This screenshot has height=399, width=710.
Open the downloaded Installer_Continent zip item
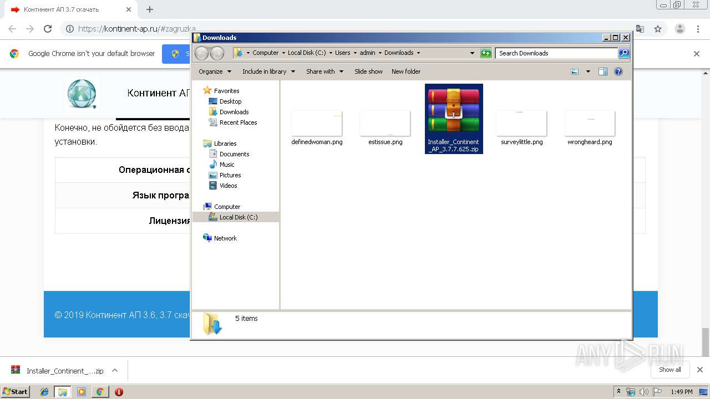point(57,371)
